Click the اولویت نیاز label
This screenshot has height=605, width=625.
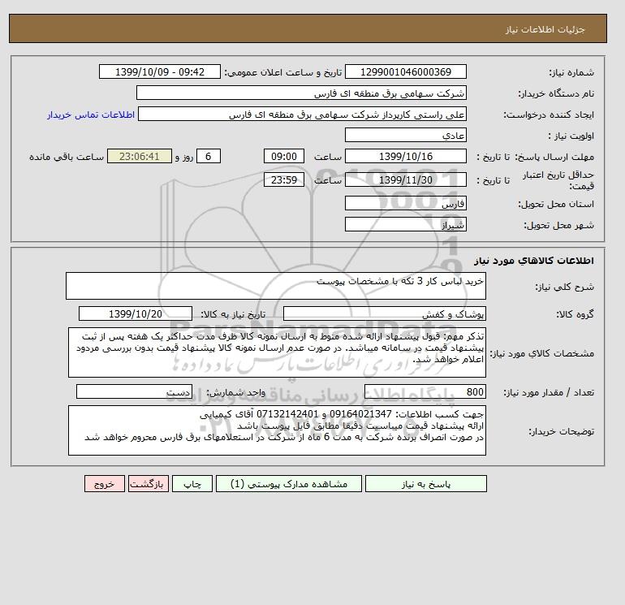coord(571,136)
